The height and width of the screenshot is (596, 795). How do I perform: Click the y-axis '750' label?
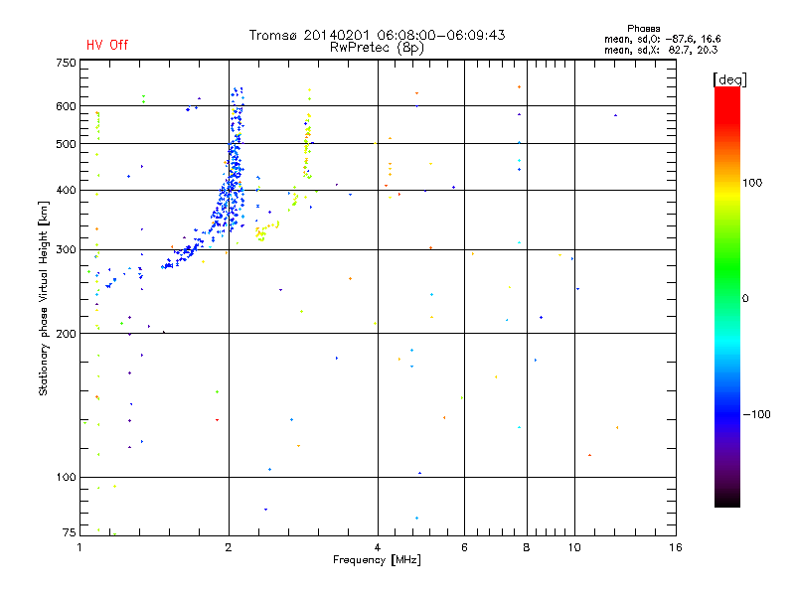coord(66,63)
